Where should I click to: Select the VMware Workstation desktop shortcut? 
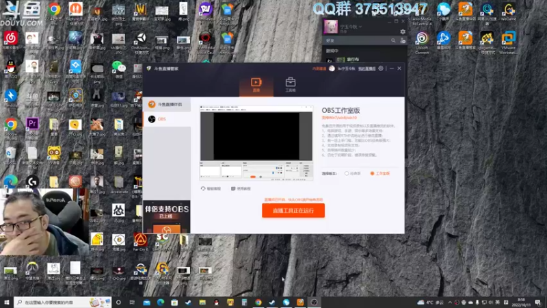pos(508,42)
